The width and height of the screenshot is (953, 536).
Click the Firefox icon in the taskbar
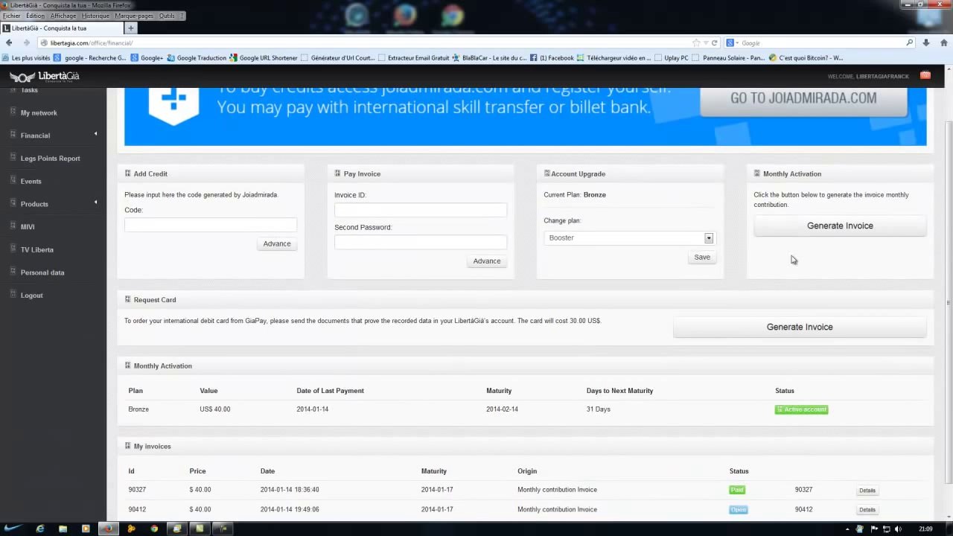tap(108, 529)
